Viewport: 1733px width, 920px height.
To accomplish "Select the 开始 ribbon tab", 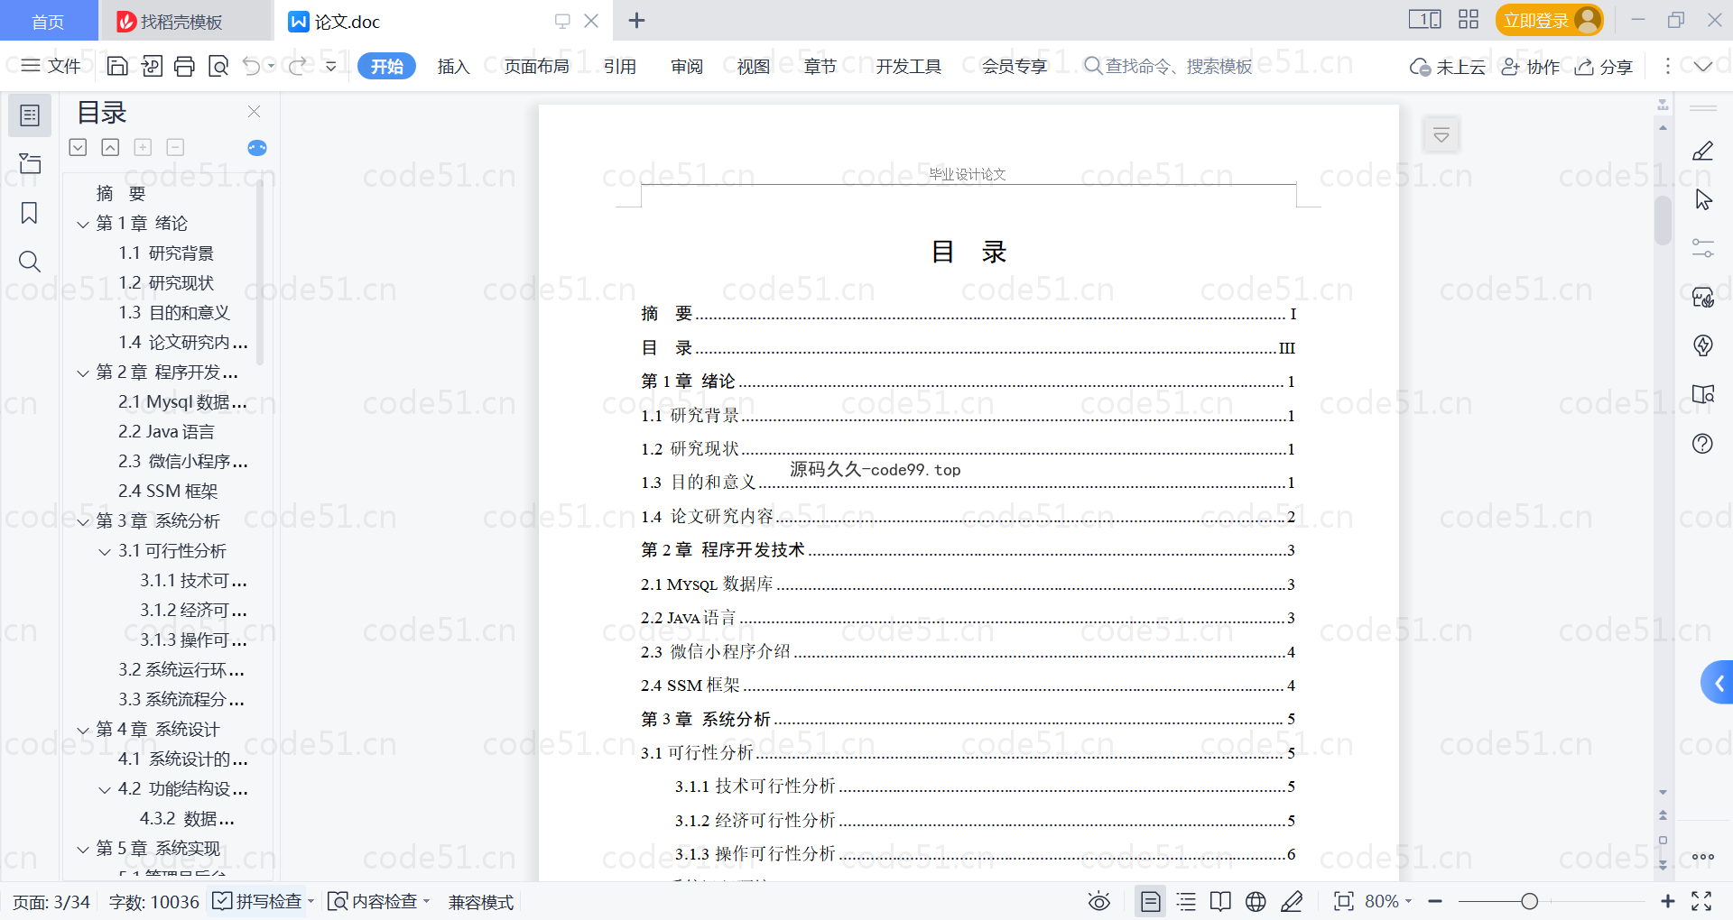I will coord(386,66).
